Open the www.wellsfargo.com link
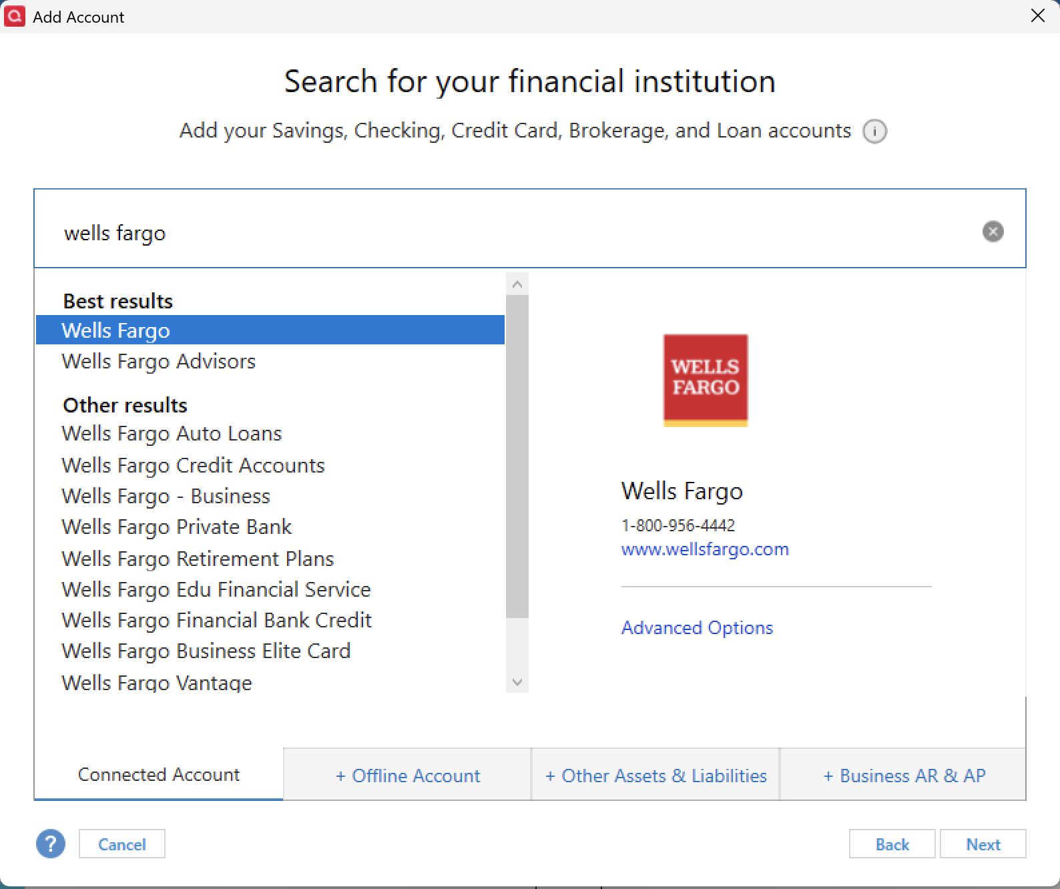The width and height of the screenshot is (1060, 889). [704, 549]
